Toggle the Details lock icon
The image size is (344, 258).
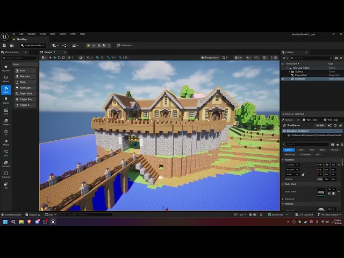click(341, 125)
